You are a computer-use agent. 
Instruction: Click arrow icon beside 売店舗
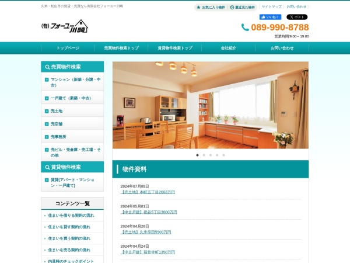tap(47, 124)
